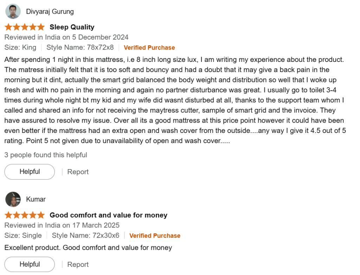Click "Reviewed in India on 17 March 2025" text
This screenshot has height=275, width=360.
click(62, 225)
